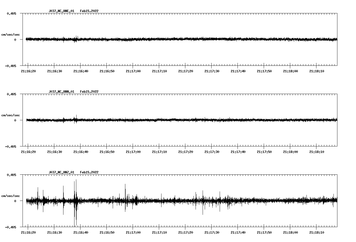Click the -0.405 lower limit on HNE plot

click(10, 66)
